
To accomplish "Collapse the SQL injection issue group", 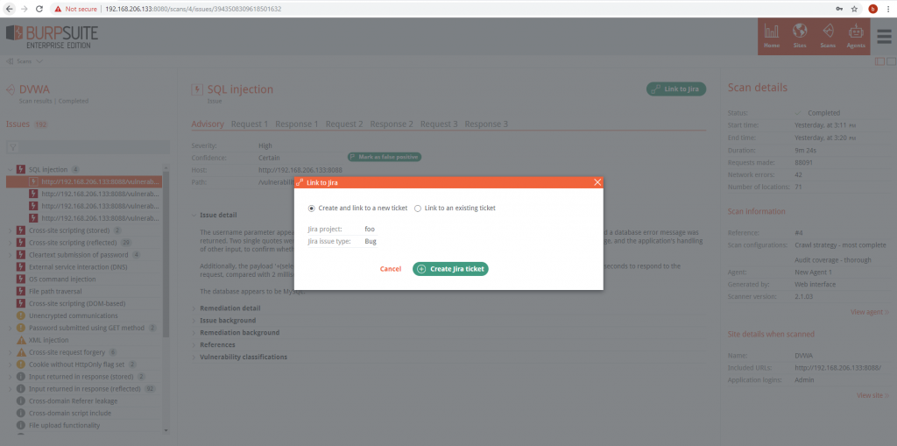I will coord(11,169).
